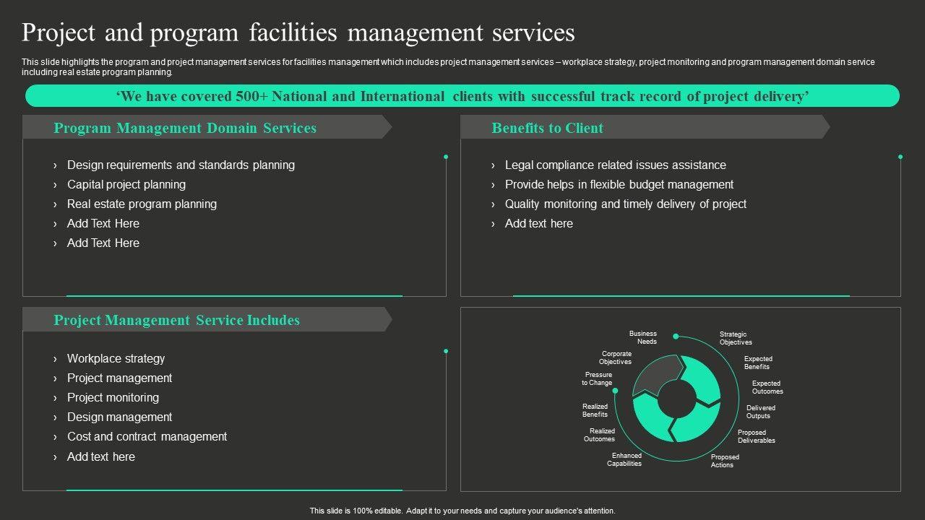This screenshot has width=925, height=520.
Task: Click the 'Design management' bullet
Action: [x=119, y=417]
